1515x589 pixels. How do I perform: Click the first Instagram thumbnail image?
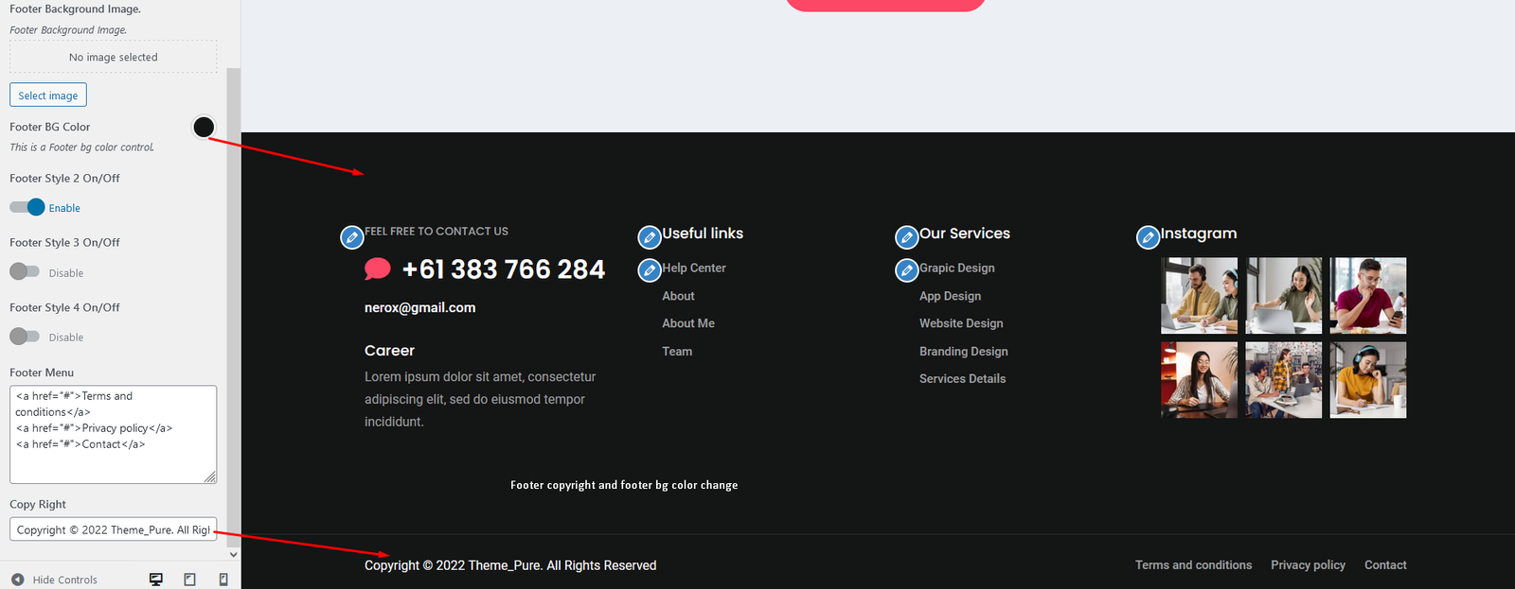click(x=1199, y=296)
